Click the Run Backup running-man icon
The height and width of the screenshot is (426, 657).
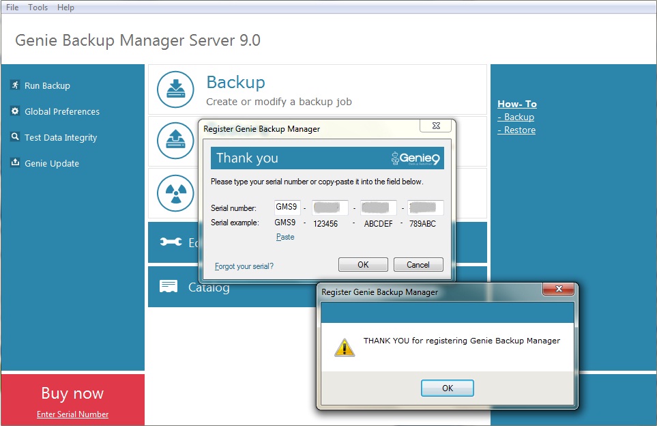[x=15, y=85]
